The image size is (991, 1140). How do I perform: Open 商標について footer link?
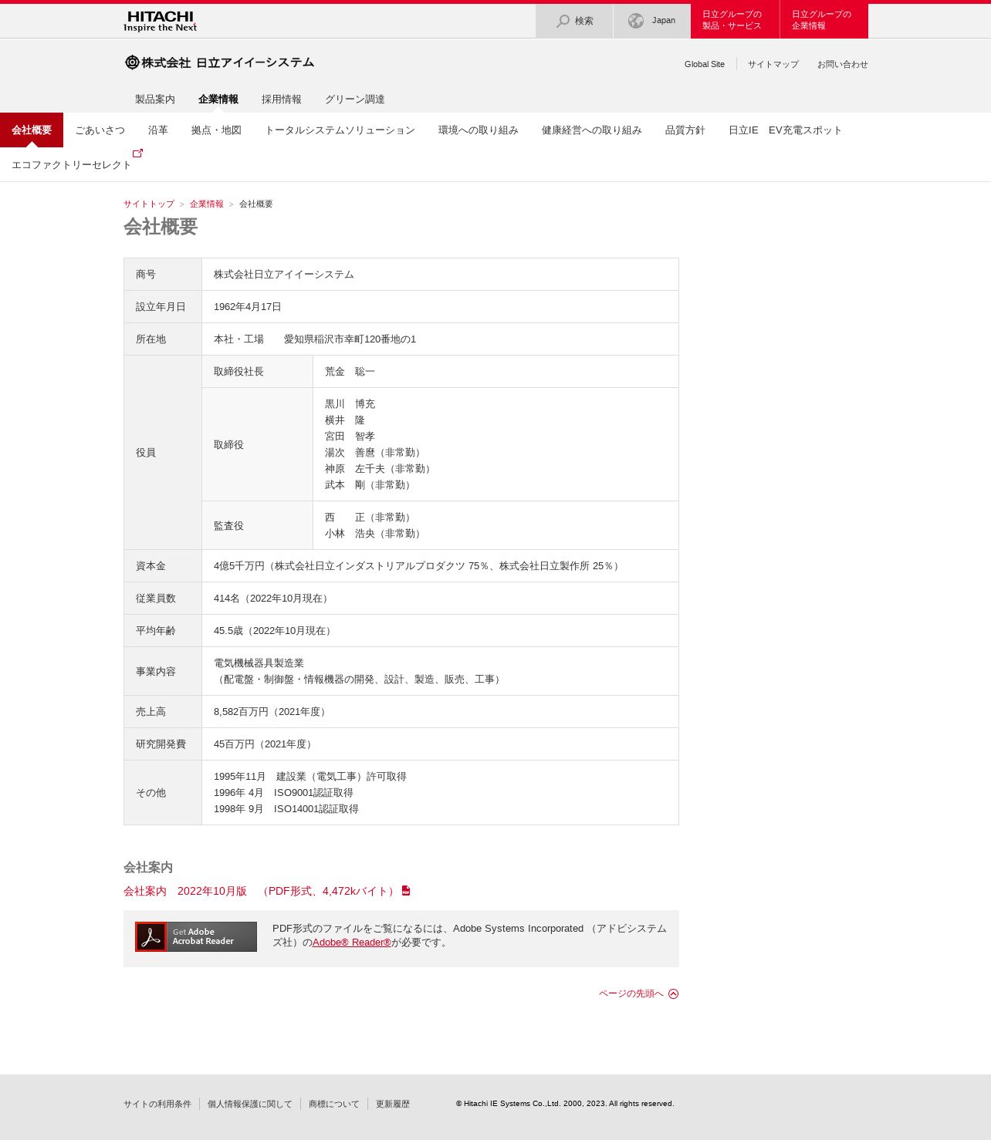point(334,1104)
